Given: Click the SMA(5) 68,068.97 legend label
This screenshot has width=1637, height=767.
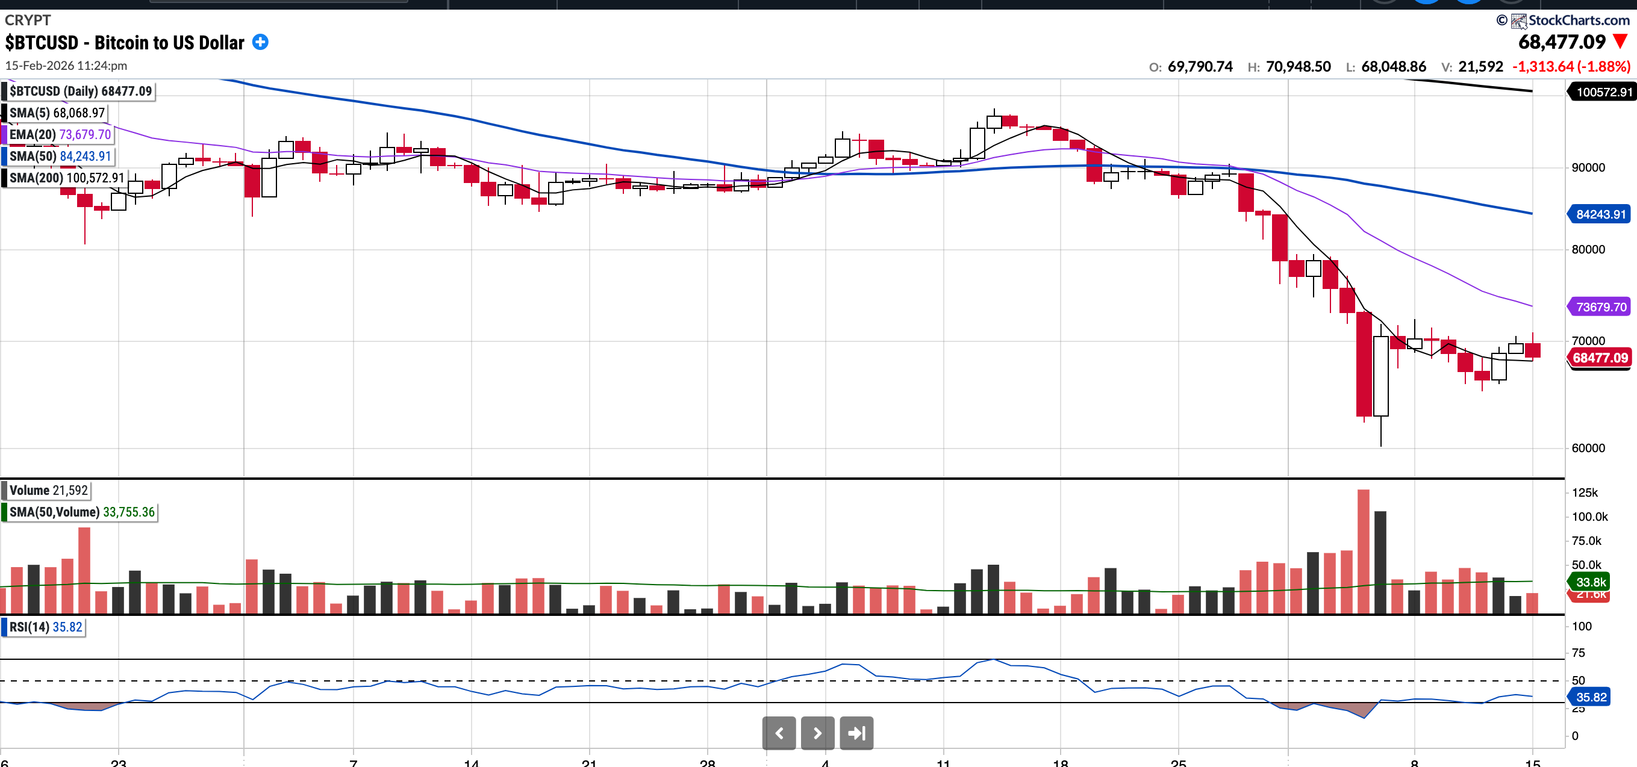Looking at the screenshot, I should point(57,113).
